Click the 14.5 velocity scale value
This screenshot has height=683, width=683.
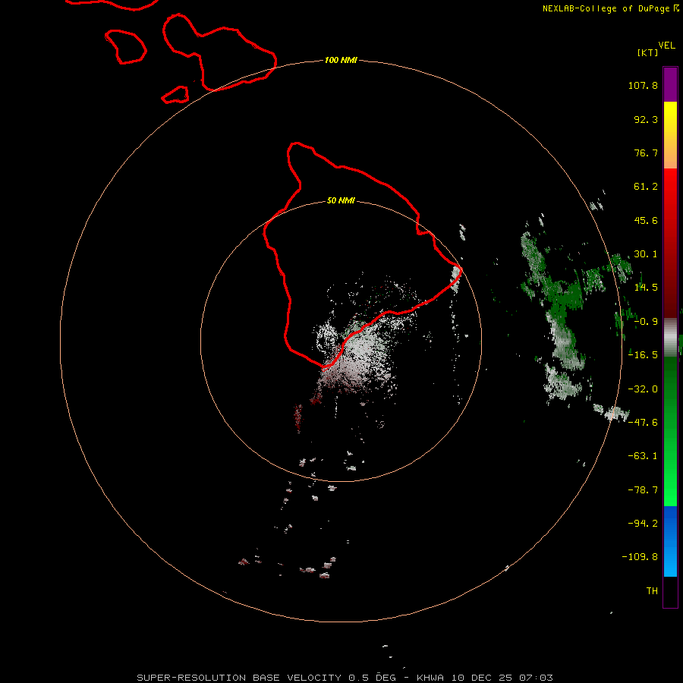(x=646, y=288)
